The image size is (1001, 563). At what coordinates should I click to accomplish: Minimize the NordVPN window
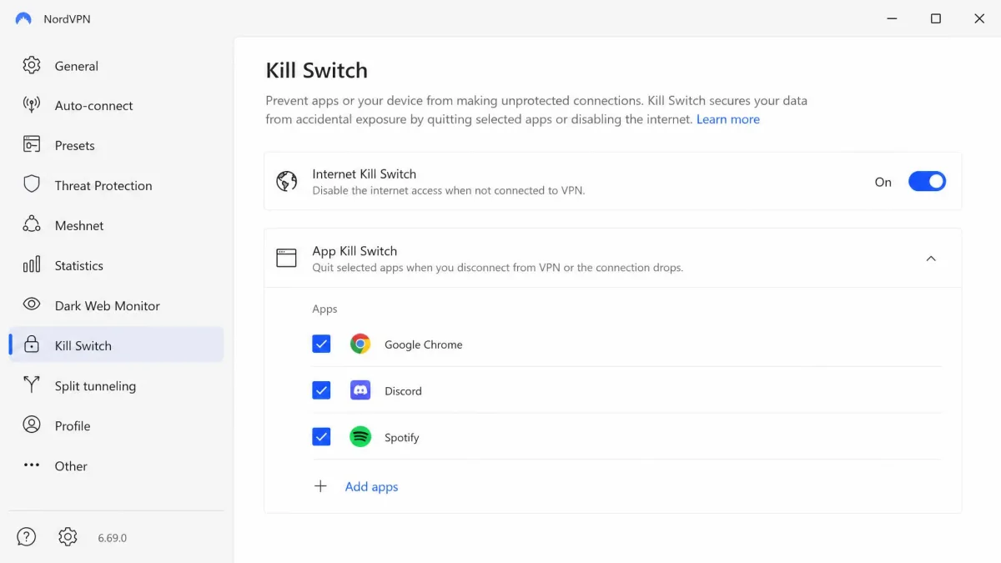point(892,18)
